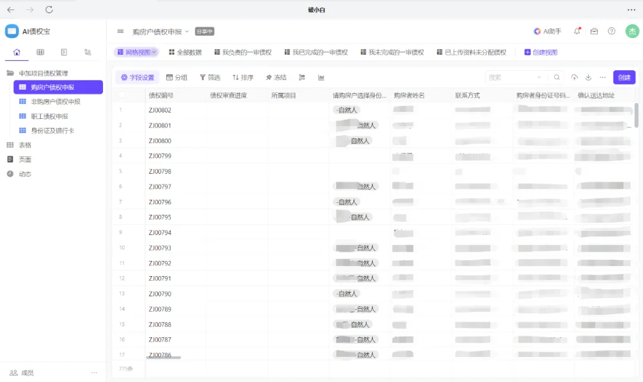The image size is (643, 382).
Task: Switch to the 全部数据 view tab
Action: 185,52
